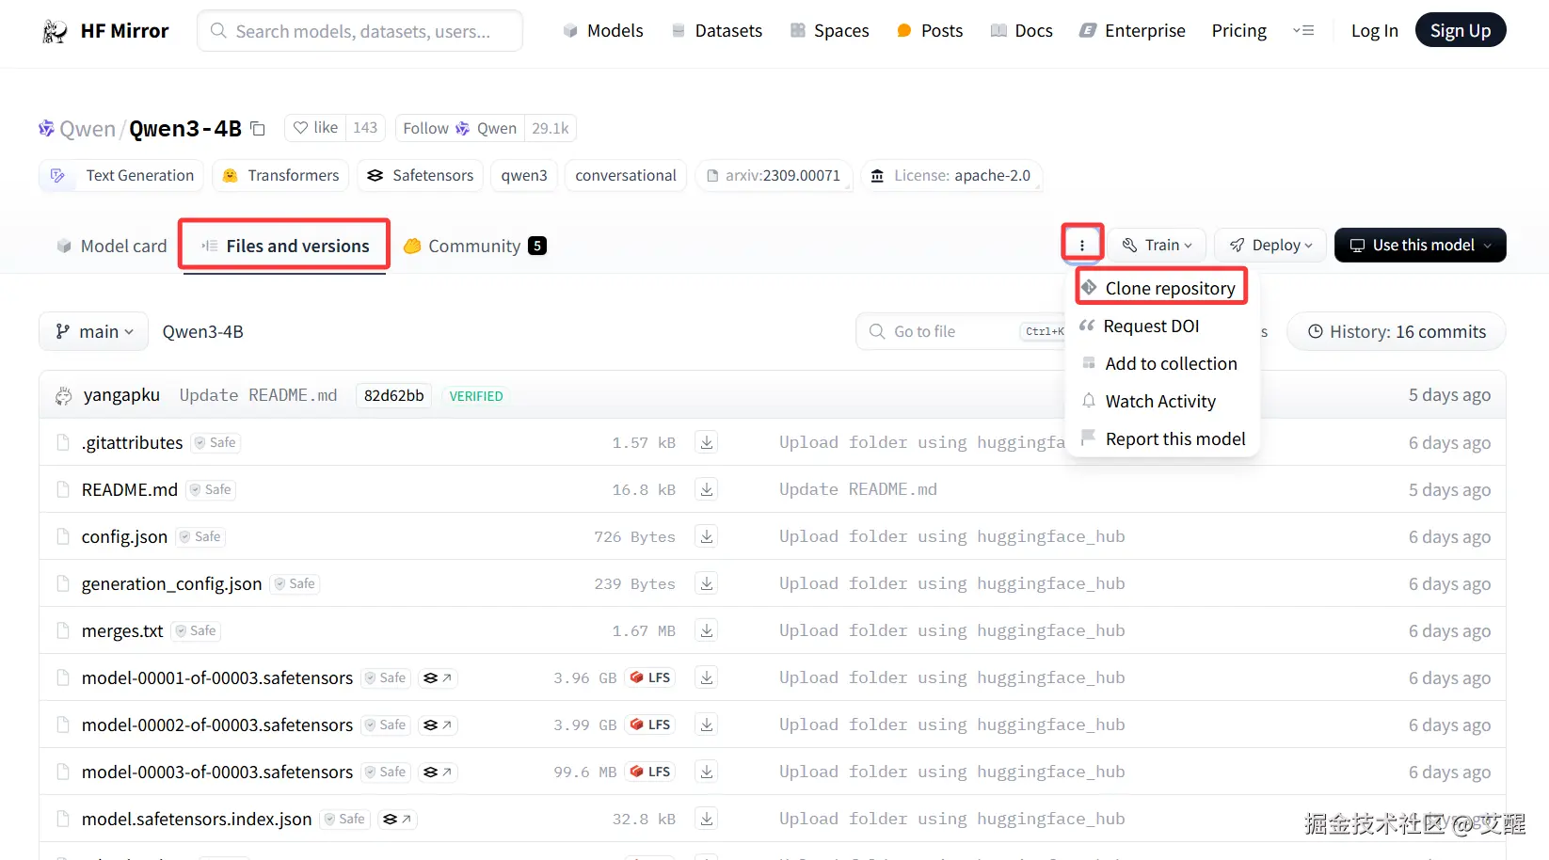Select the Safetensors tag
This screenshot has width=1549, height=860.
(420, 176)
